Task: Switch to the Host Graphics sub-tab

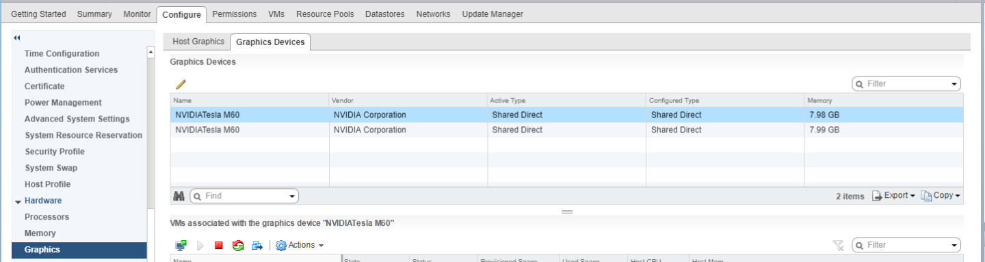Action: pos(198,42)
